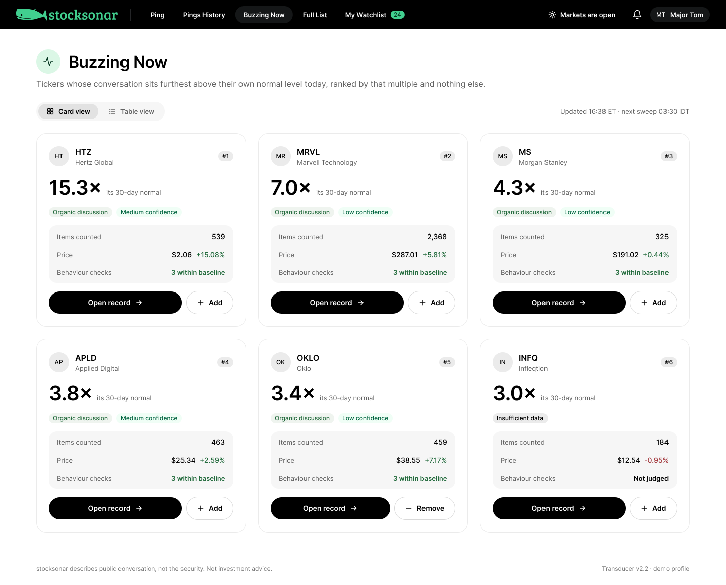Click the MR avatar on the Marvell card
This screenshot has height=585, width=726.
pyautogui.click(x=281, y=156)
